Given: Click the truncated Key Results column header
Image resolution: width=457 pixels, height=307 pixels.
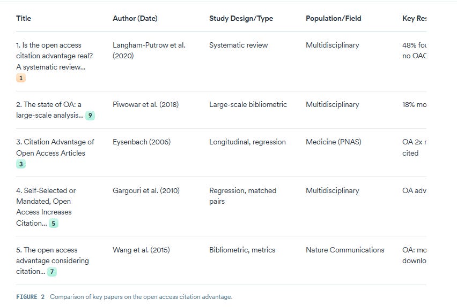Looking at the screenshot, I should click(414, 18).
